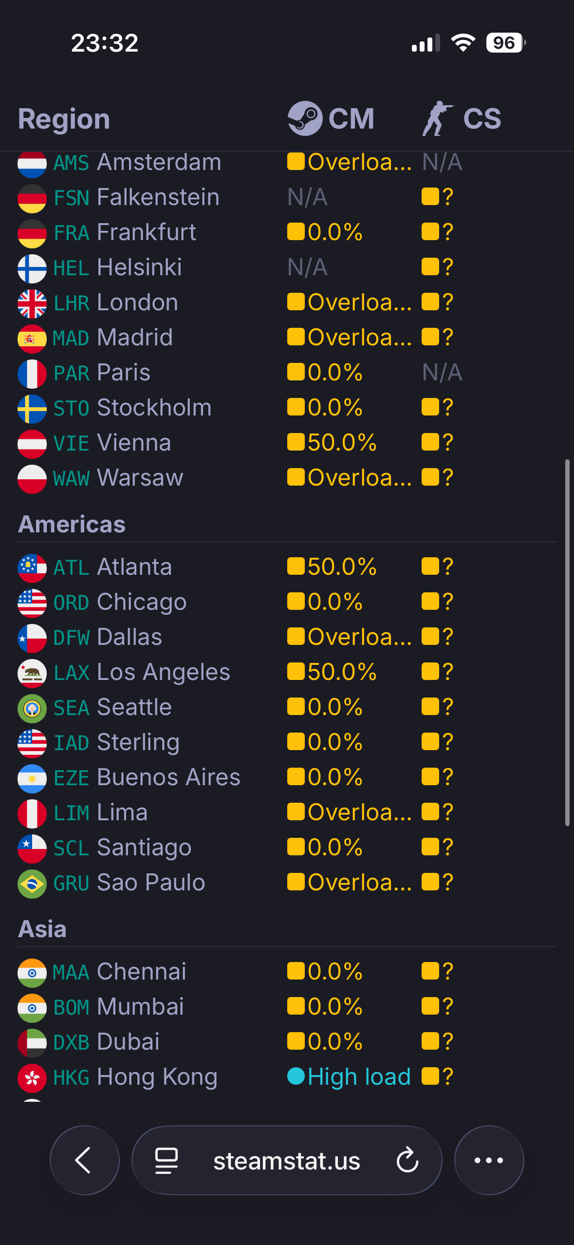
Task: Tap the page scrollbar on right edge
Action: coord(567,642)
